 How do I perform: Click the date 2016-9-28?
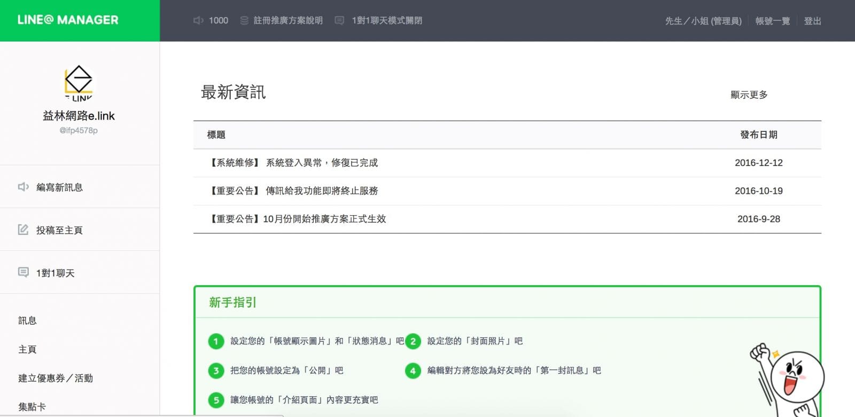tap(759, 219)
